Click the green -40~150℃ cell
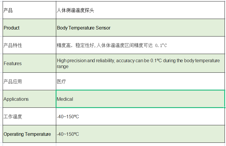 pos(141,134)
